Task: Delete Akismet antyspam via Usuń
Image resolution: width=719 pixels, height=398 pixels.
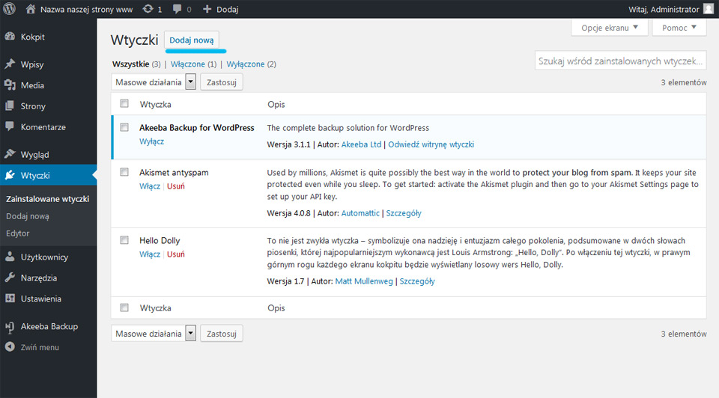Action: point(175,186)
